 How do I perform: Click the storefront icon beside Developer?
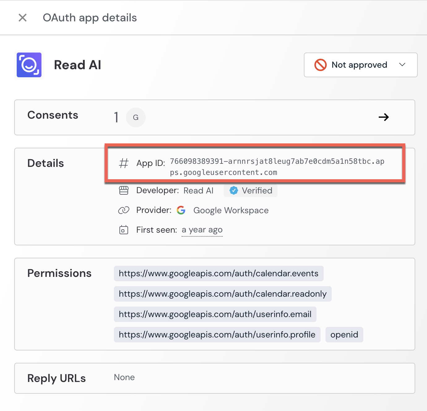pyautogui.click(x=124, y=190)
